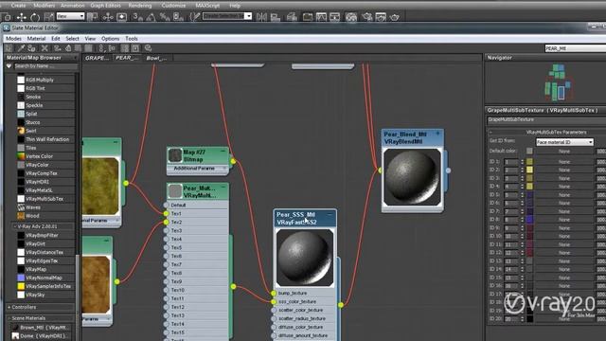Viewport: 606px width, 341px height.
Task: Select Vertex Color map in browser
Action: pos(39,156)
